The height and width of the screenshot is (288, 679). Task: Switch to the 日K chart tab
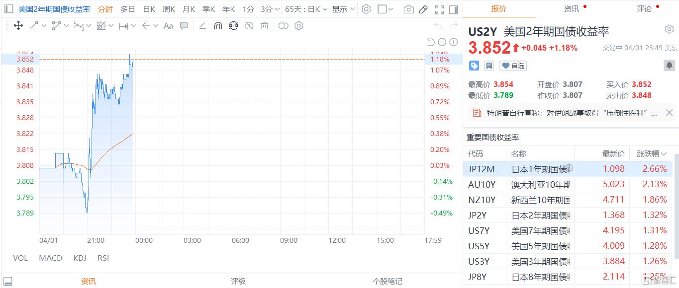[149, 9]
